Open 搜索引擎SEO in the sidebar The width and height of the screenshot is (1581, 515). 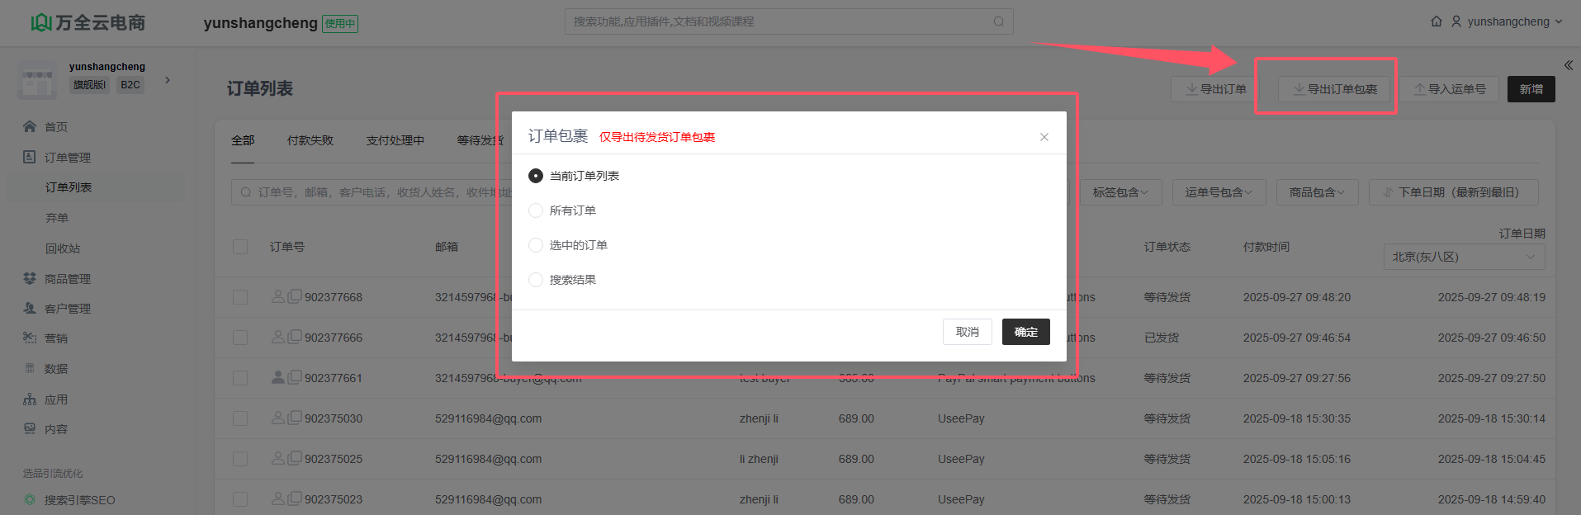pos(79,500)
